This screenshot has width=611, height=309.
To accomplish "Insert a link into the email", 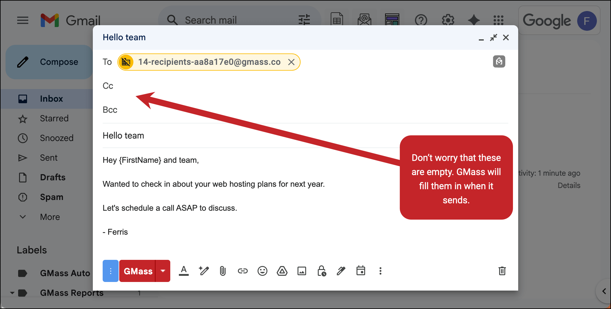I will [242, 271].
